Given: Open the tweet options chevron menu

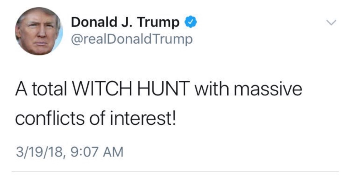Looking at the screenshot, I should point(332,22).
